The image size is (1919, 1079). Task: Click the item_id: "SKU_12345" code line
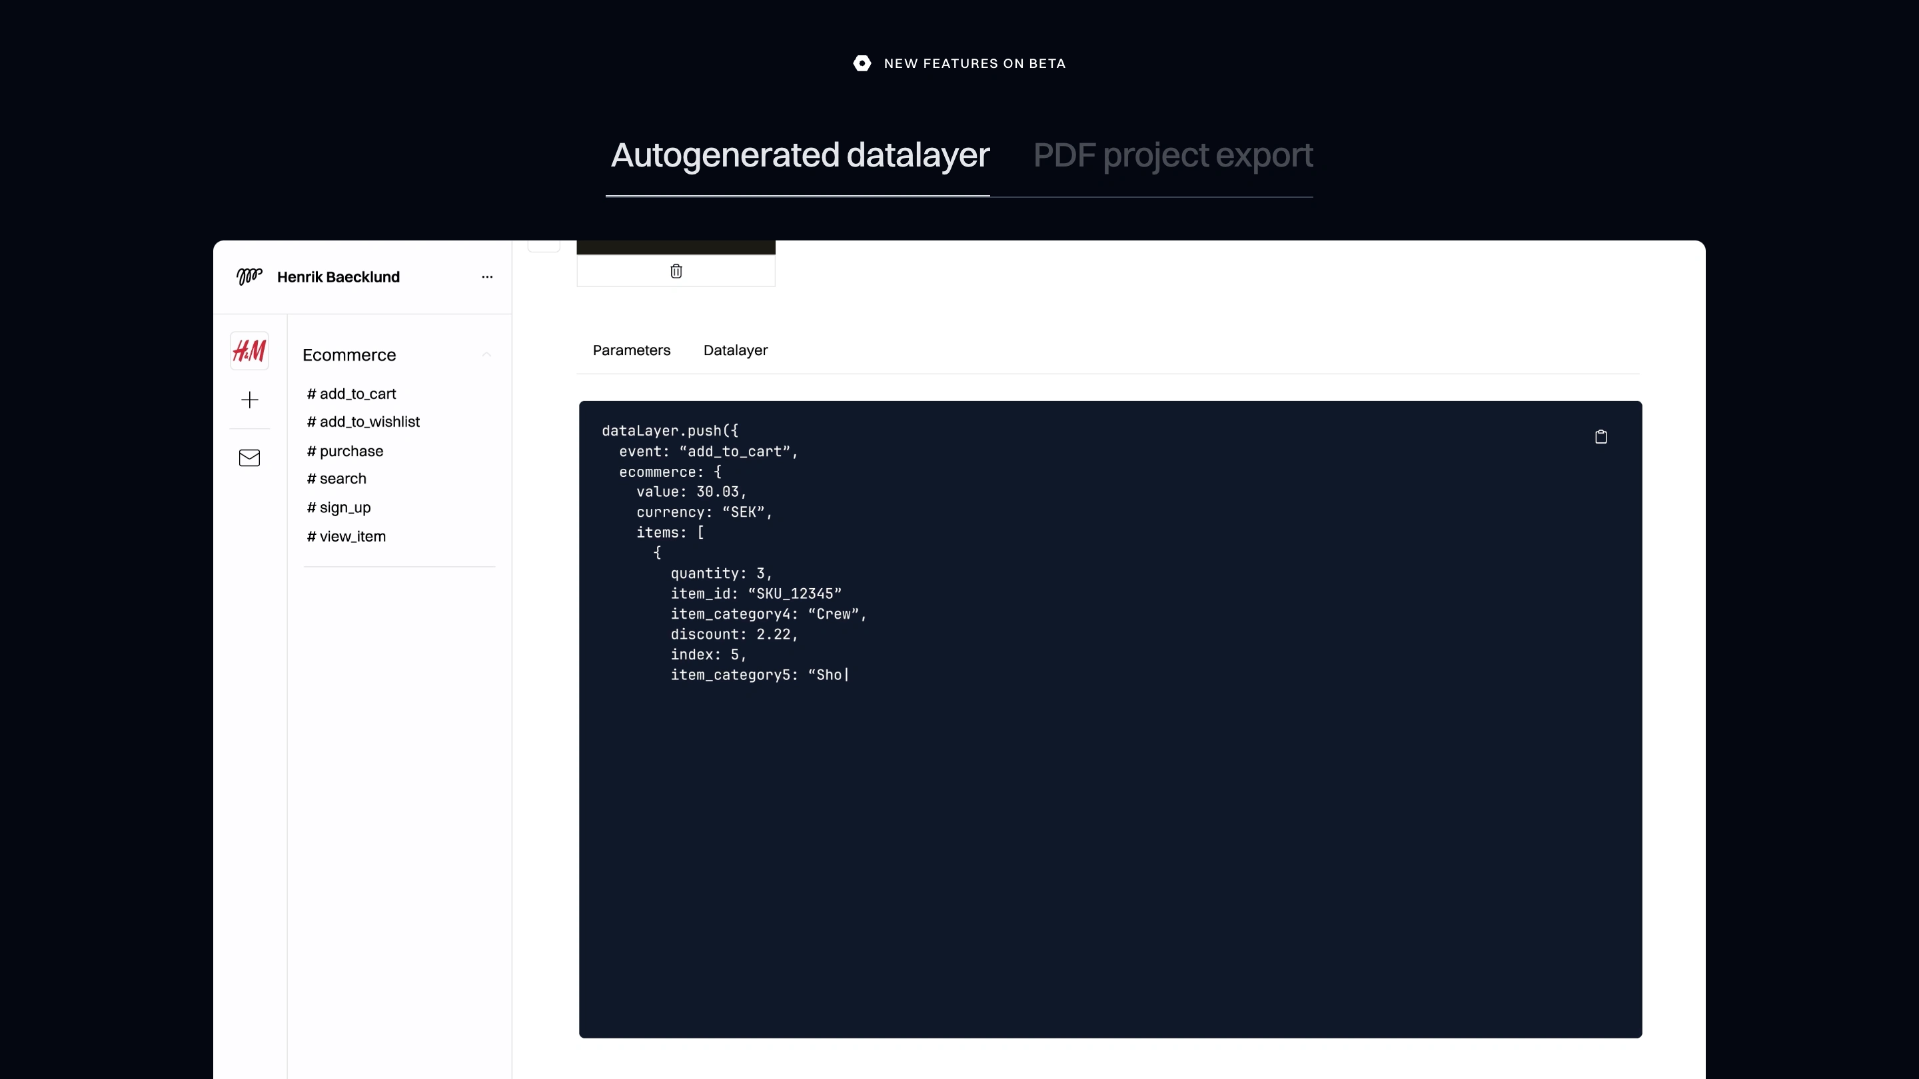coord(756,593)
